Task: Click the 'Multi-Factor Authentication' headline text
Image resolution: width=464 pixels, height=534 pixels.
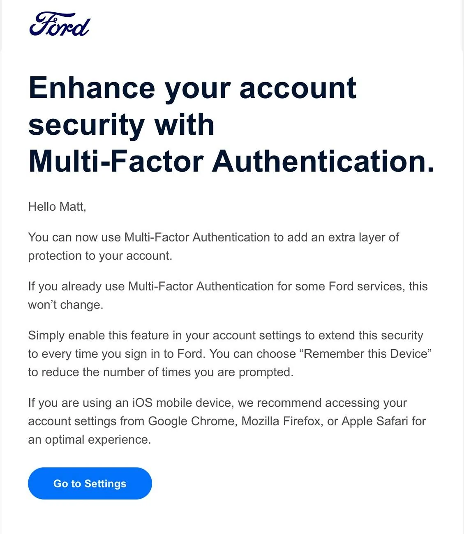Action: coord(230,161)
